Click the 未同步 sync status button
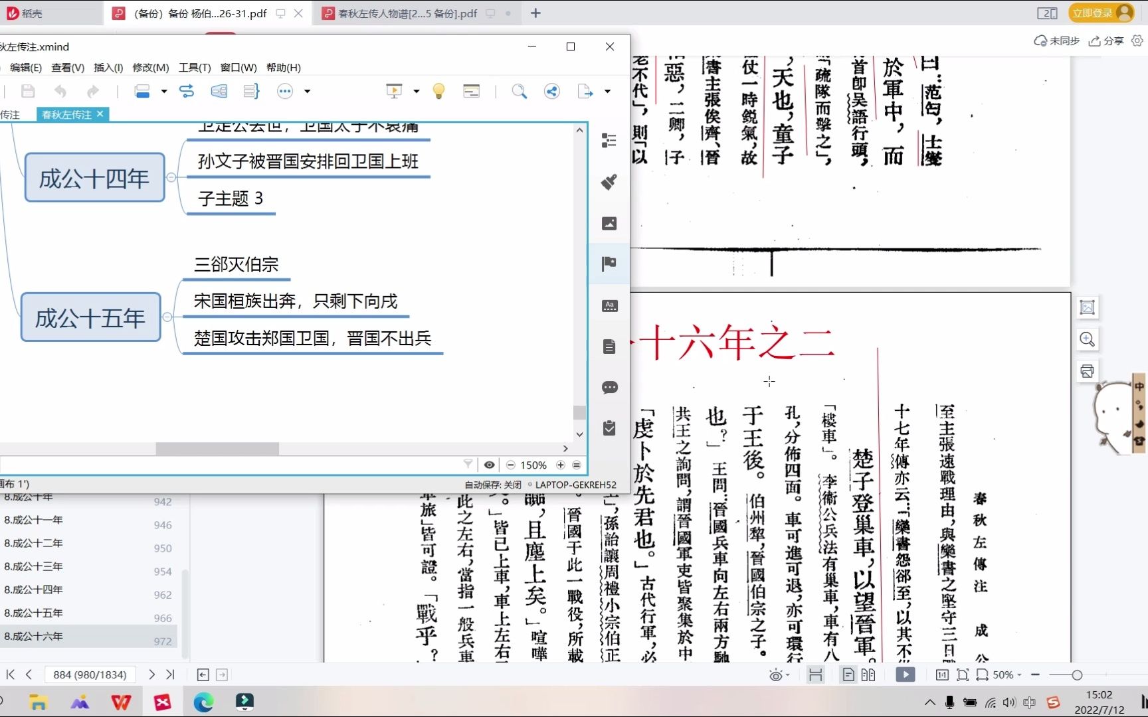The image size is (1148, 717). 1056,41
